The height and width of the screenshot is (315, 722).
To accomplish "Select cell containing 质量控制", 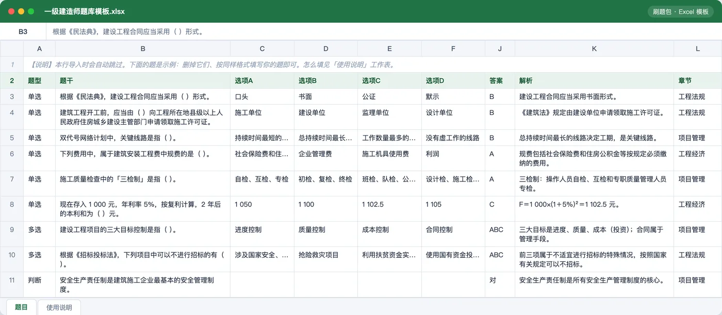I will point(326,234).
